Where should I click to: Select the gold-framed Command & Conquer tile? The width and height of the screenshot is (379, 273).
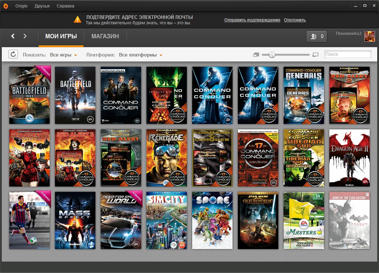point(212,158)
